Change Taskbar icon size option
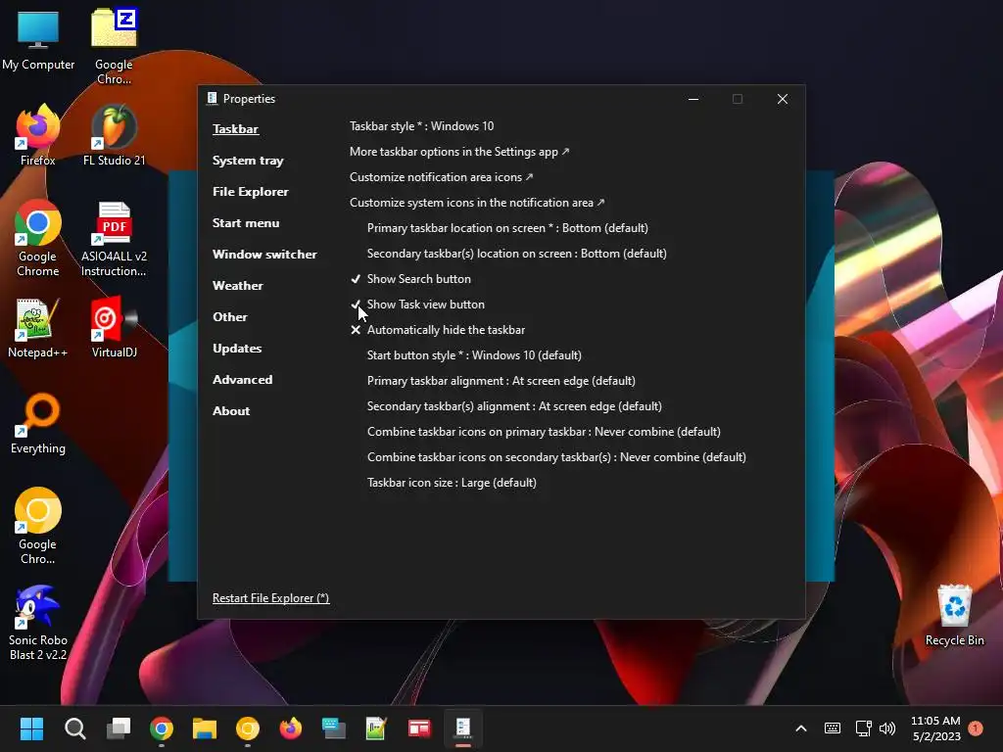The image size is (1003, 752). point(452,483)
